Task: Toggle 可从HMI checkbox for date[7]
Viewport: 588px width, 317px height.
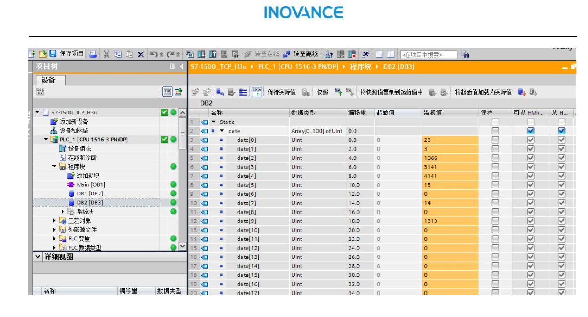Action: tap(531, 203)
